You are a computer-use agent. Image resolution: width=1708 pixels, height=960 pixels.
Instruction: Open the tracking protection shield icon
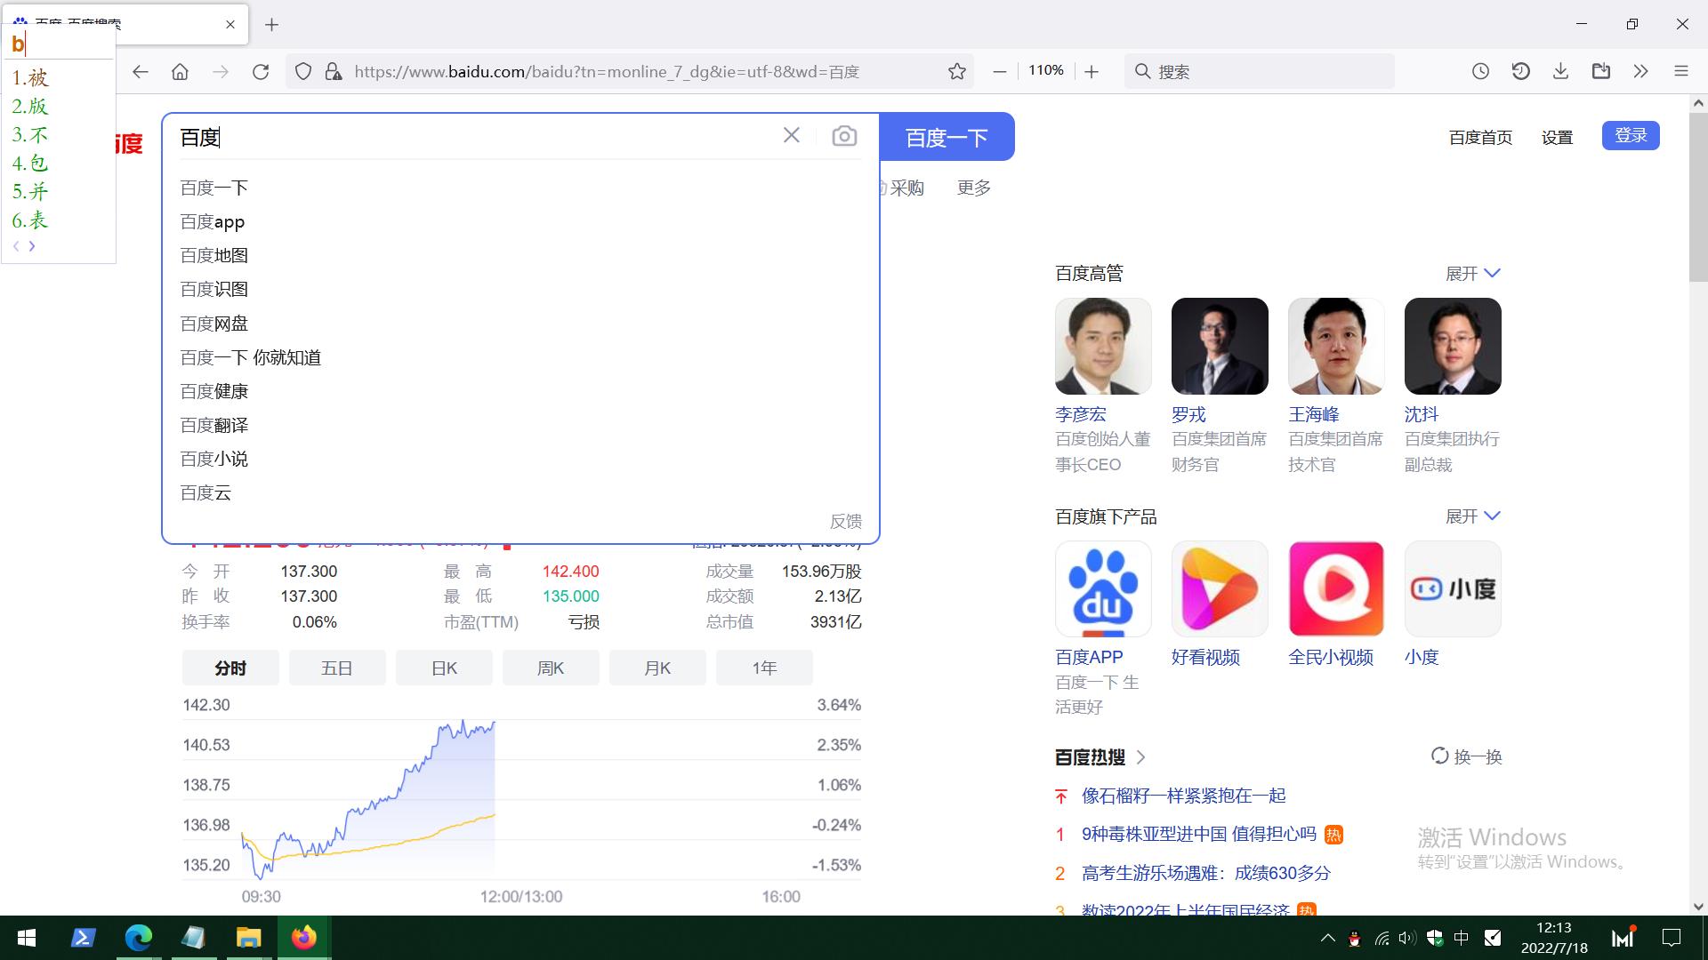[x=303, y=72]
